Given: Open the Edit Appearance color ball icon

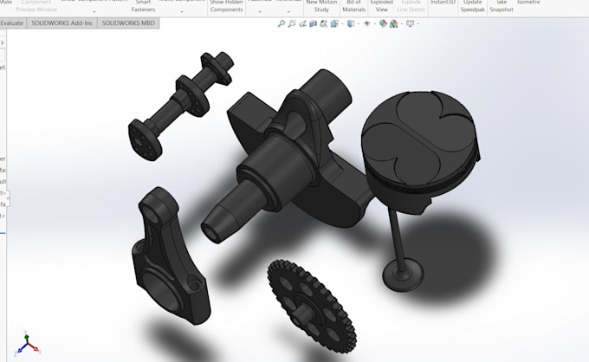Looking at the screenshot, I should pyautogui.click(x=383, y=23).
